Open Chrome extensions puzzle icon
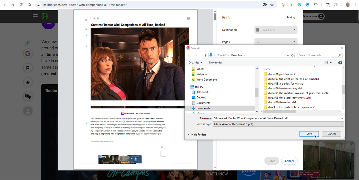The image size is (359, 180). (315, 5)
